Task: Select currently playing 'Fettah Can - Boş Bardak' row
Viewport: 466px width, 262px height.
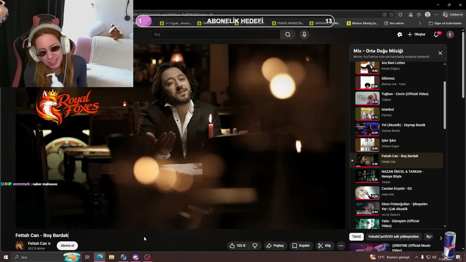Action: pos(396,160)
